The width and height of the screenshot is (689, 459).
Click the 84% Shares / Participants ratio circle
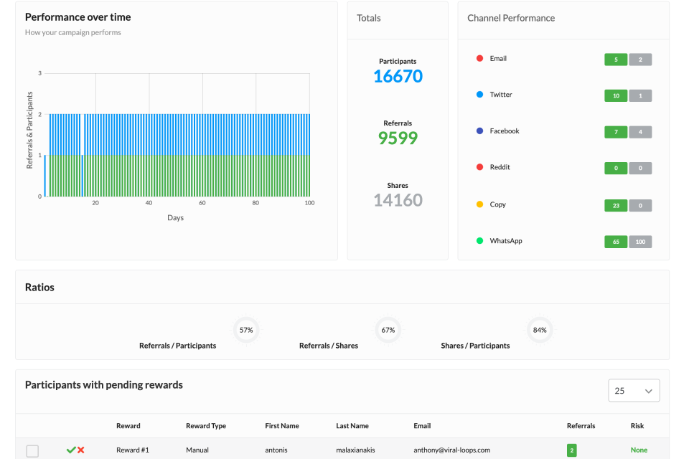pyautogui.click(x=540, y=330)
